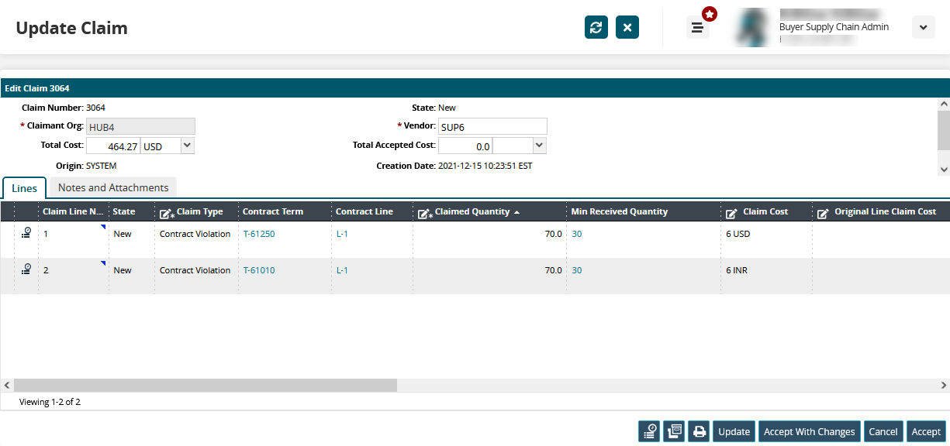Click the print icon
950x446 pixels.
(x=699, y=431)
